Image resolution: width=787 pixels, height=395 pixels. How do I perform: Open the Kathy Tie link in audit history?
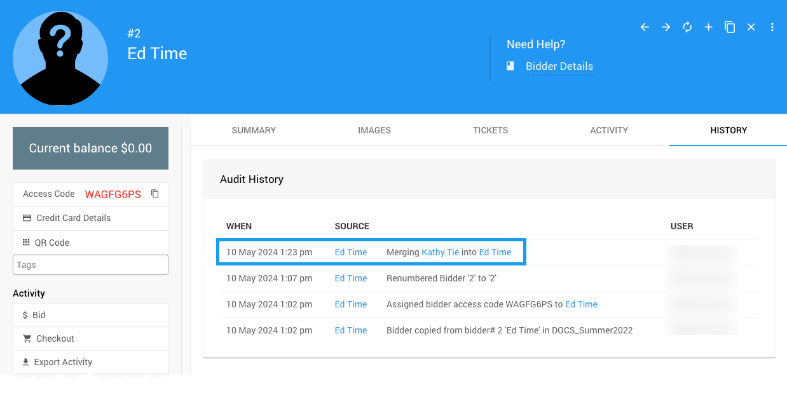440,252
